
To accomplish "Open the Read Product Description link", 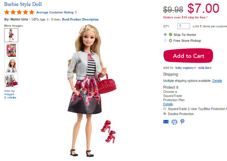I will click(x=80, y=20).
